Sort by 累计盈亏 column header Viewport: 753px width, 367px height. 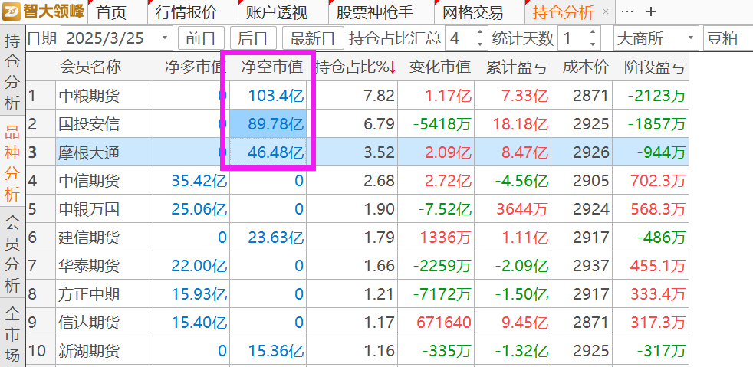[516, 67]
